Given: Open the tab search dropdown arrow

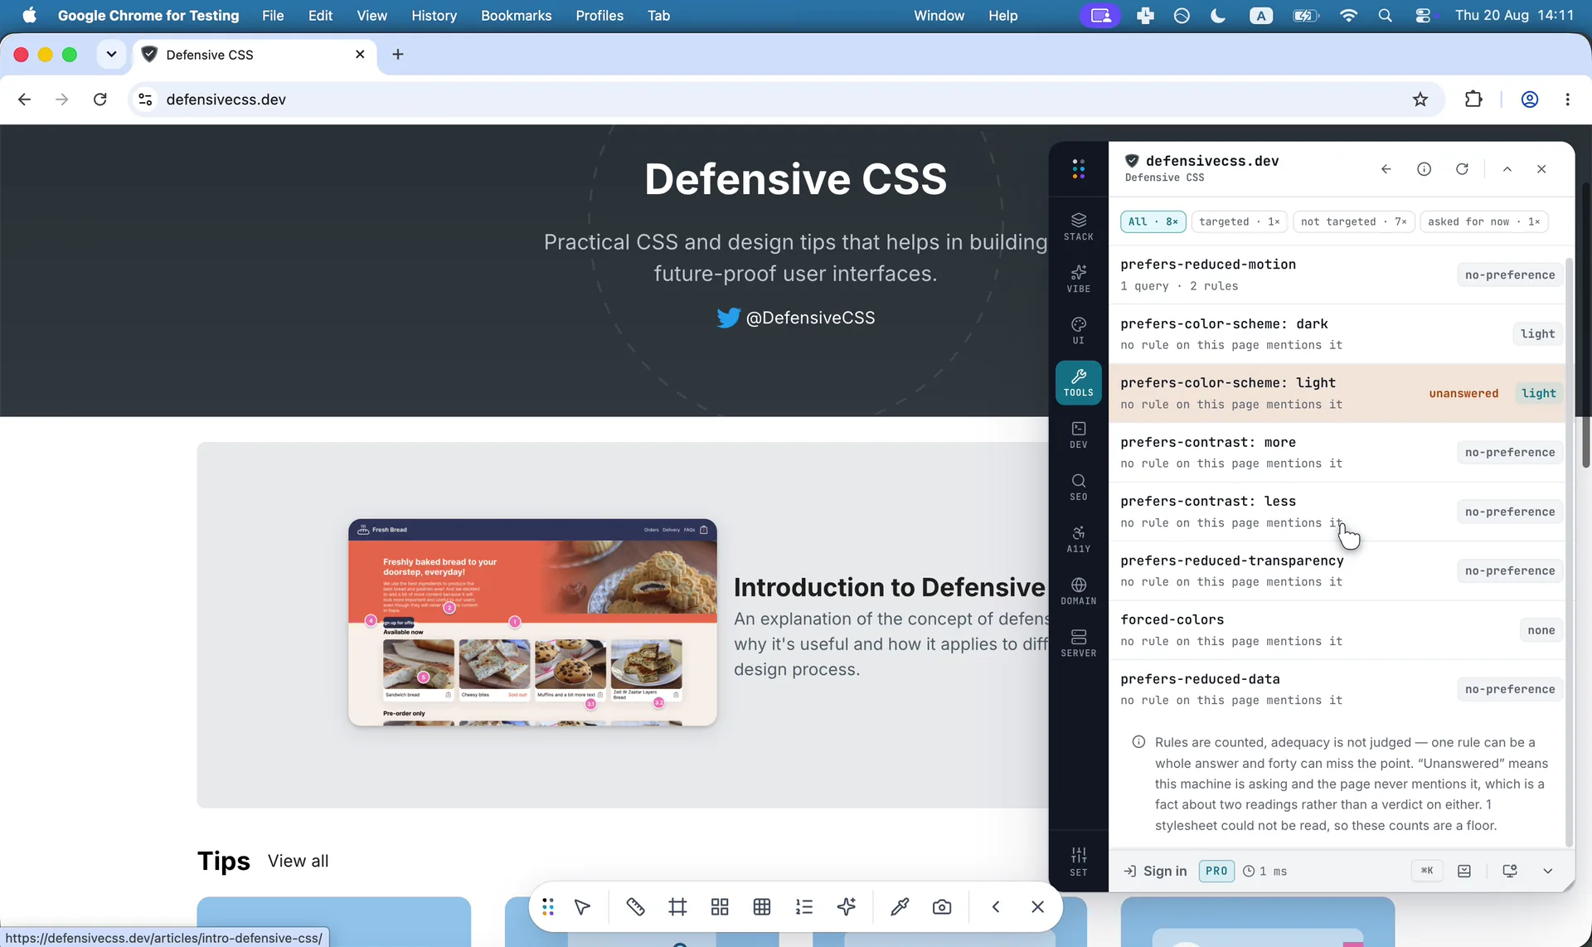Looking at the screenshot, I should 111,55.
